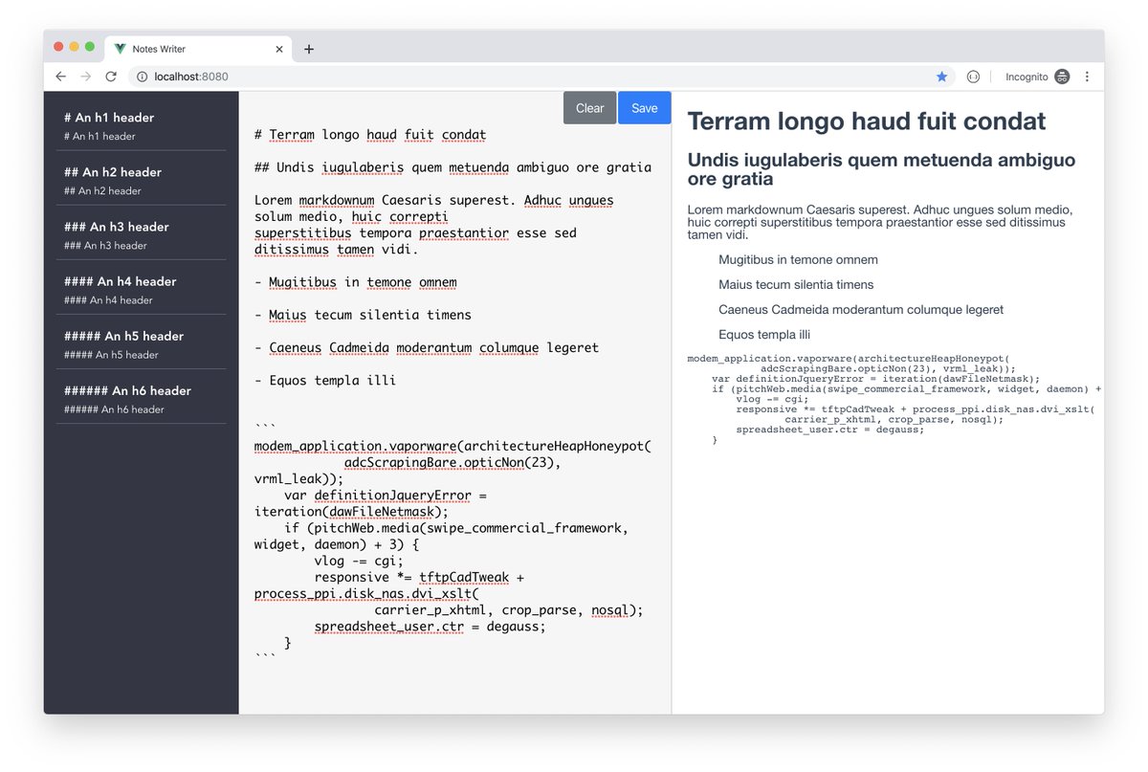
Task: Clear the editor with the Clear button
Action: click(590, 108)
